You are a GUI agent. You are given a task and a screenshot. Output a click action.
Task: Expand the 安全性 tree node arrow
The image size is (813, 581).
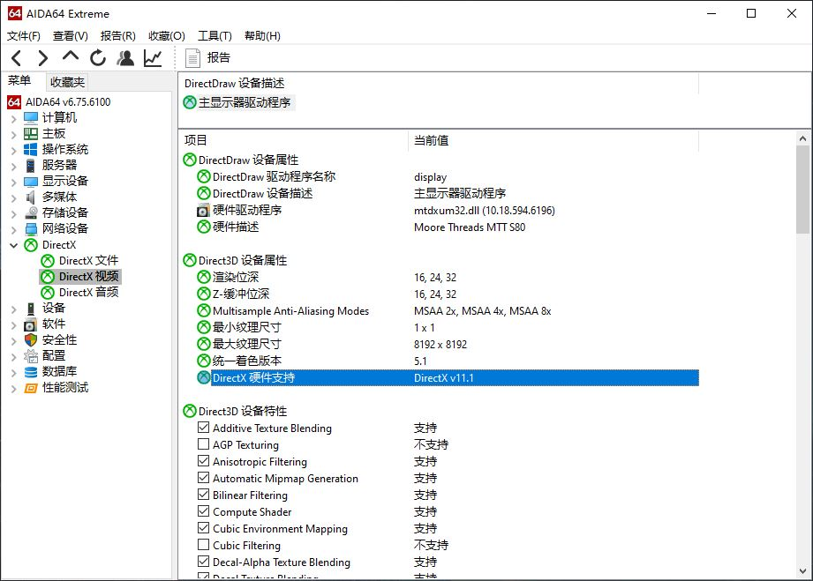pos(14,340)
